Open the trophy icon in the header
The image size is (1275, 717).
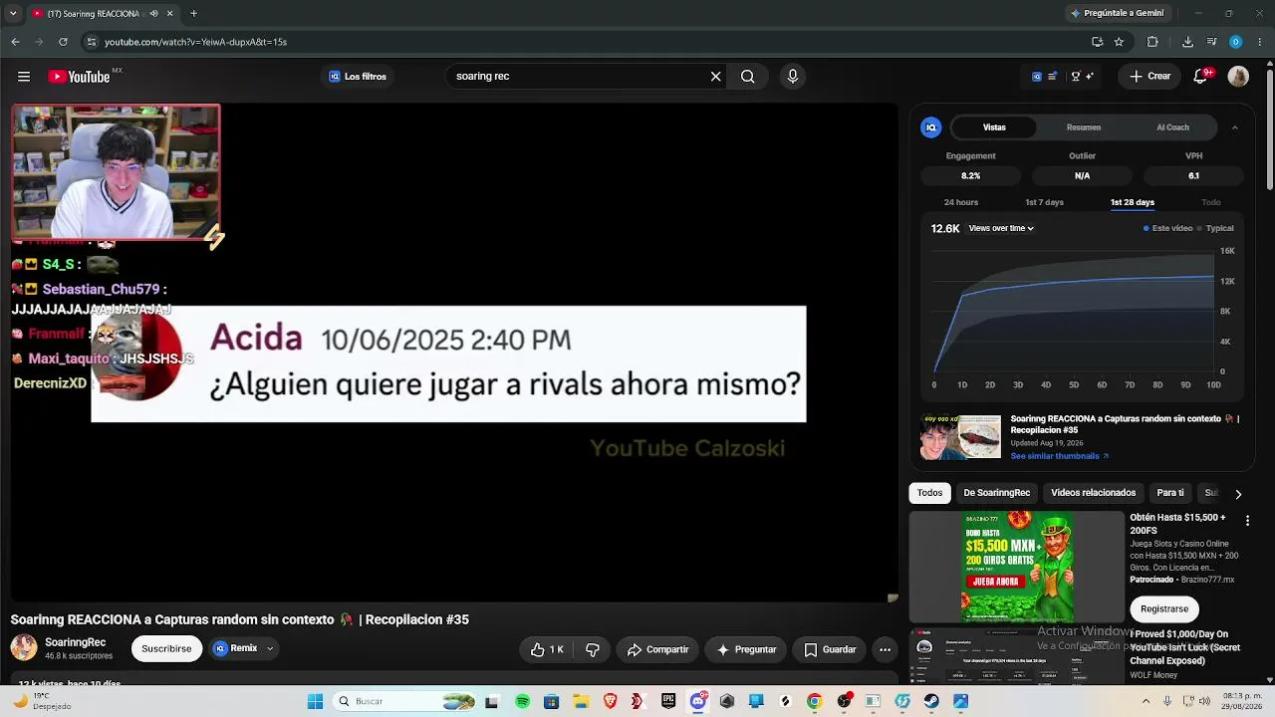[1076, 77]
